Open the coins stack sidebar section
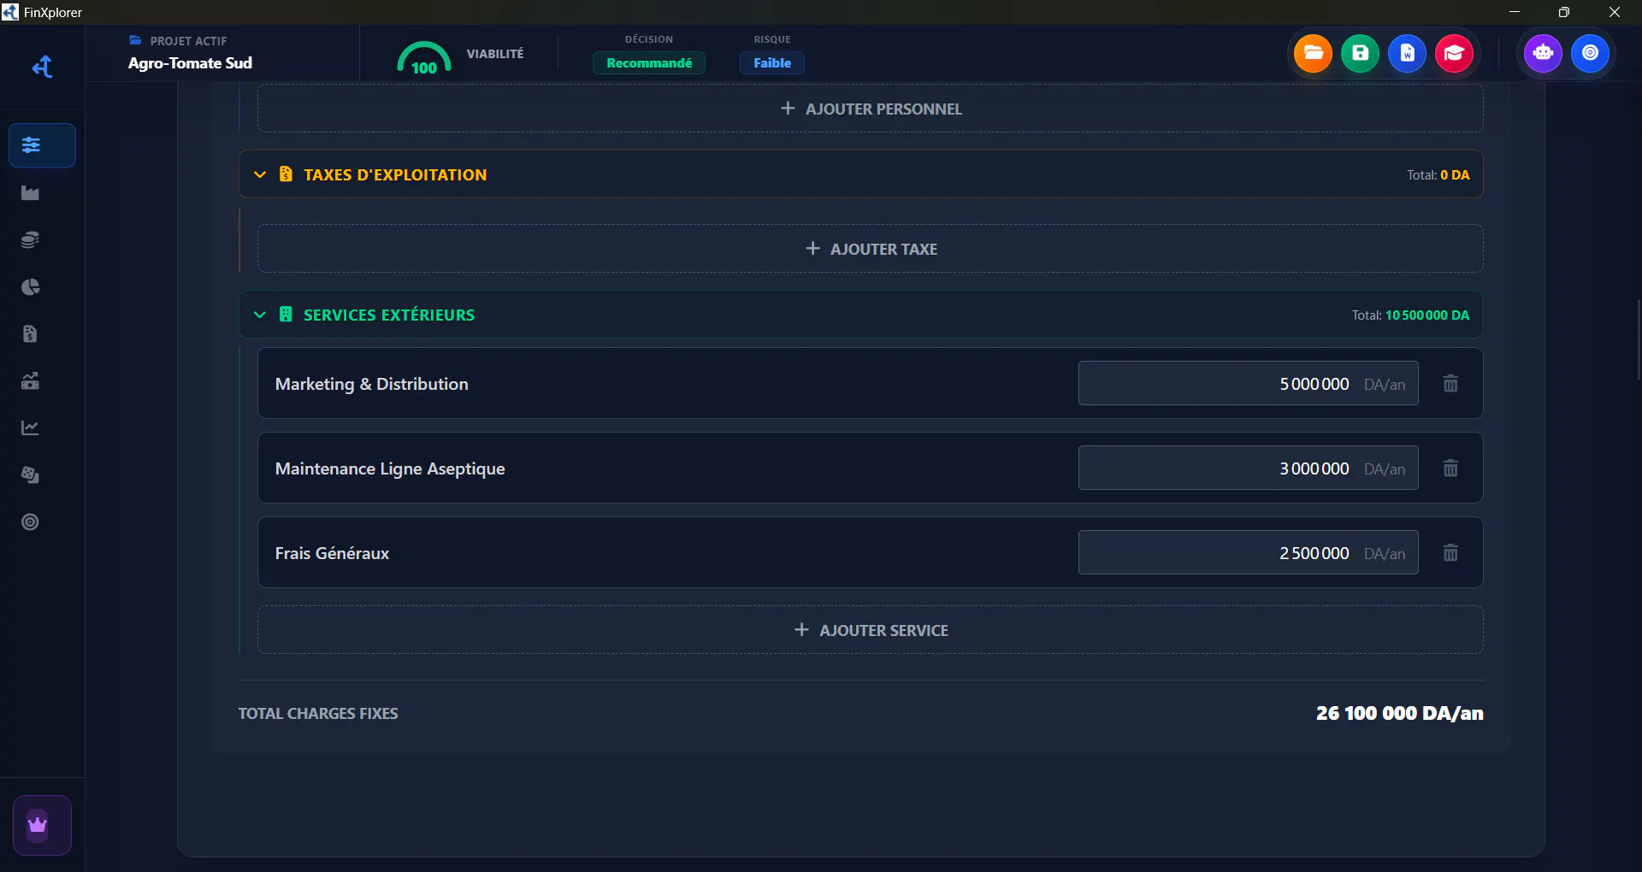The image size is (1642, 872). pos(31,240)
